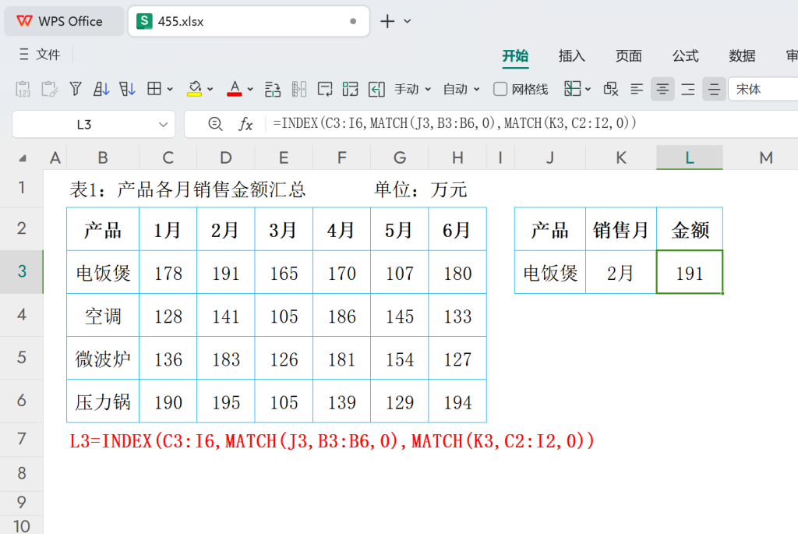Click the Name Box showing L3

coord(84,124)
